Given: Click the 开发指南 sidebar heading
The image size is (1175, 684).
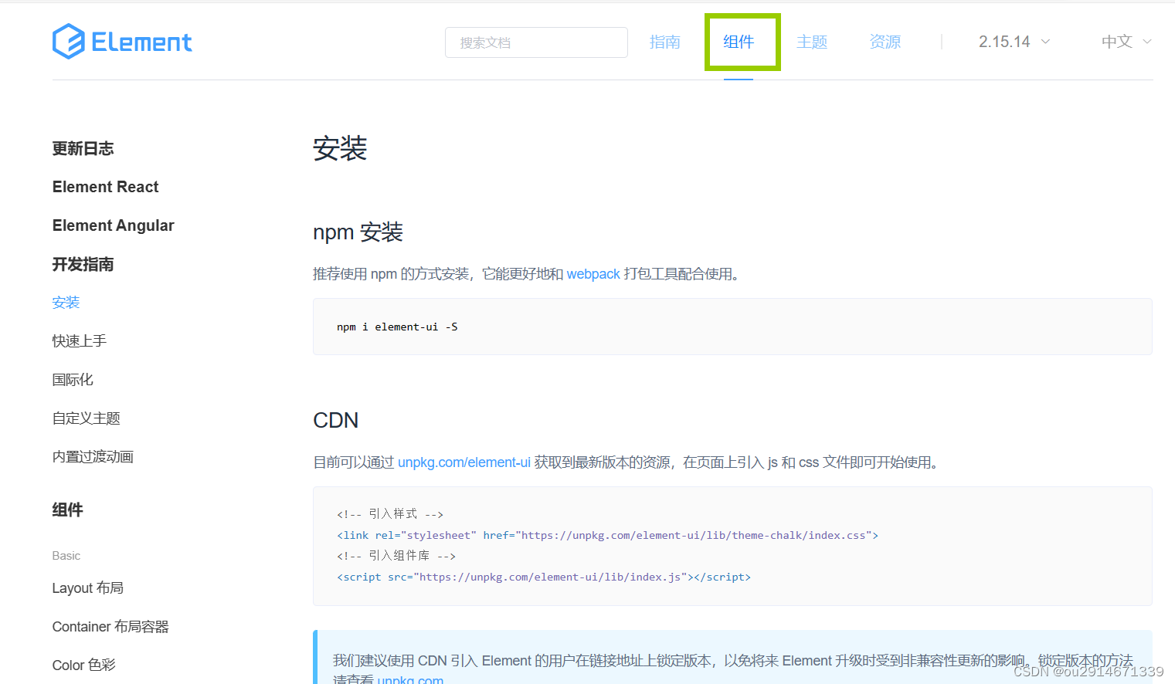Looking at the screenshot, I should tap(83, 264).
